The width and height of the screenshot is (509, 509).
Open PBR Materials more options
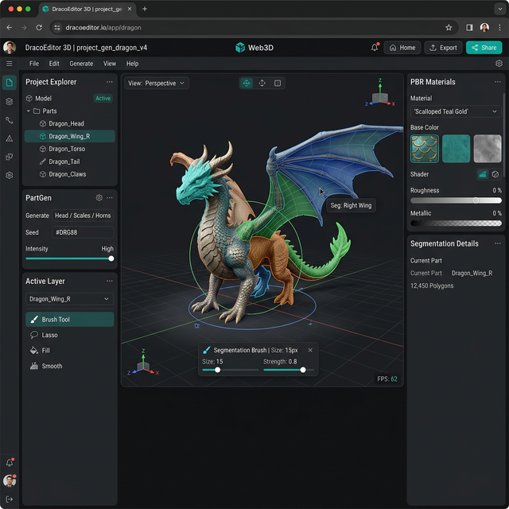[x=498, y=82]
